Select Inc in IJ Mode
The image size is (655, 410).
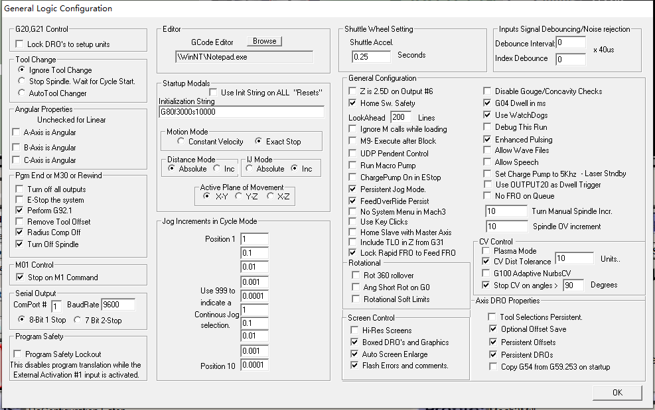click(295, 168)
